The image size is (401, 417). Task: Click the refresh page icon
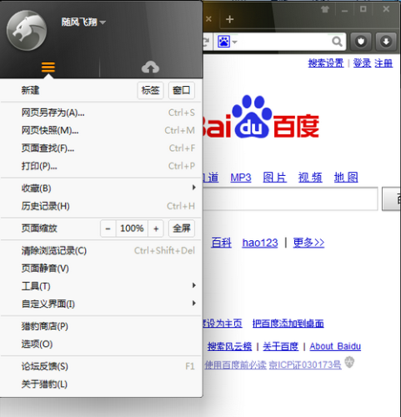pyautogui.click(x=207, y=42)
